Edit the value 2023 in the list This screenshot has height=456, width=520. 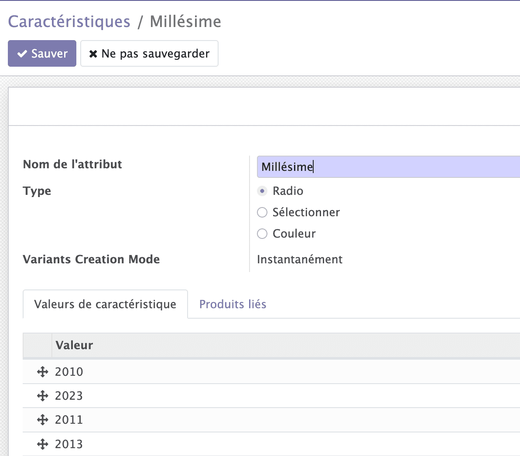pos(69,395)
